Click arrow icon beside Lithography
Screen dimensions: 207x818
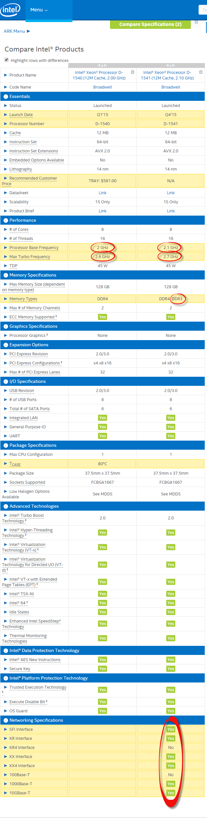coord(5,169)
